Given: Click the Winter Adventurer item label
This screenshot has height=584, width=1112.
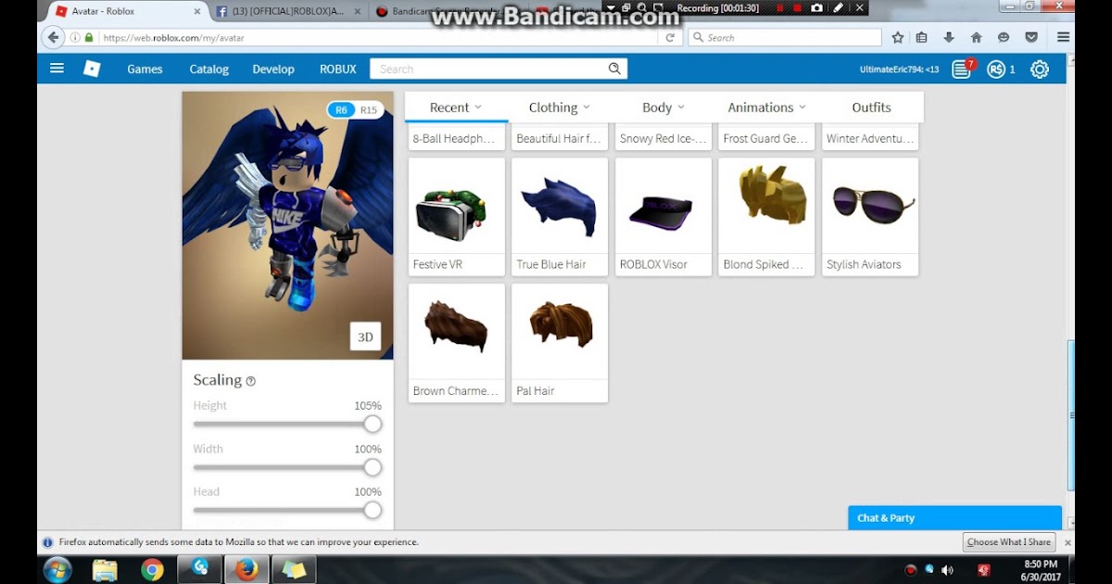Looking at the screenshot, I should 869,139.
